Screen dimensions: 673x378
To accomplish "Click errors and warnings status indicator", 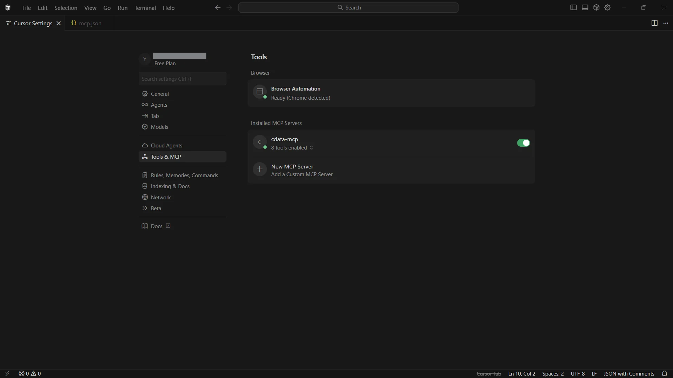I will [30, 373].
